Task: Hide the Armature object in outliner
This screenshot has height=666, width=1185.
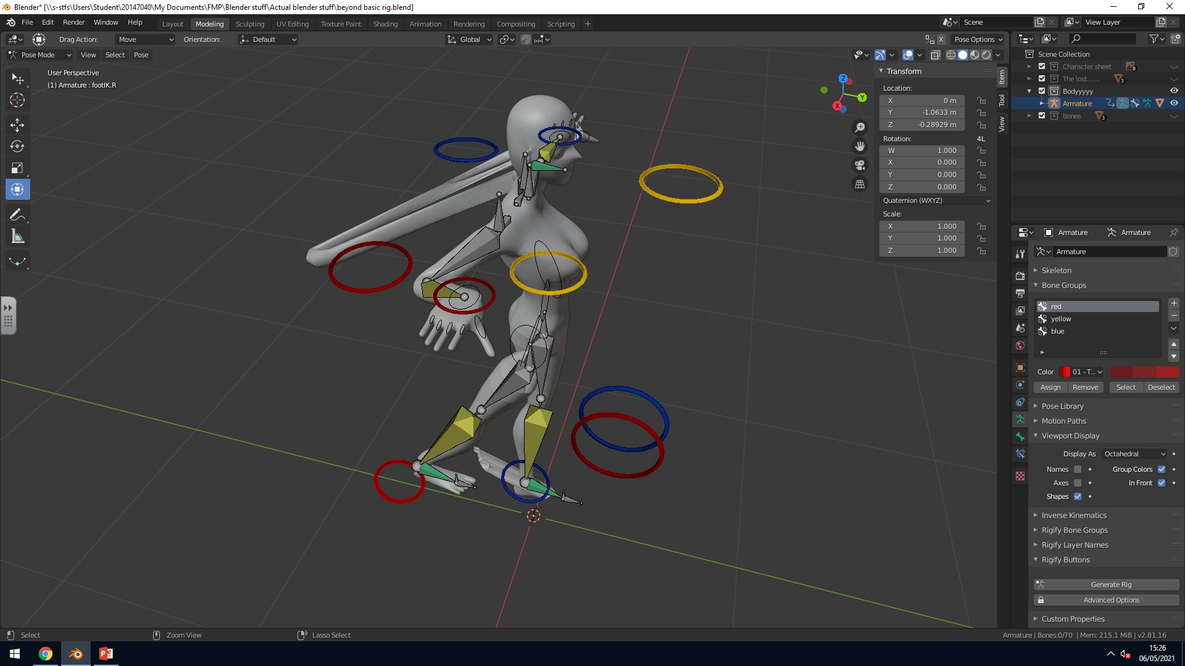Action: (x=1174, y=103)
